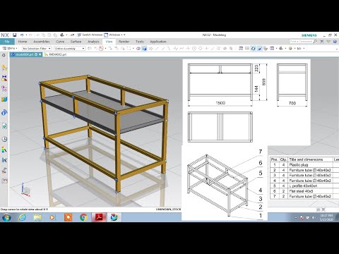Toggle the highlighted Rotate view icon

pos(253,49)
